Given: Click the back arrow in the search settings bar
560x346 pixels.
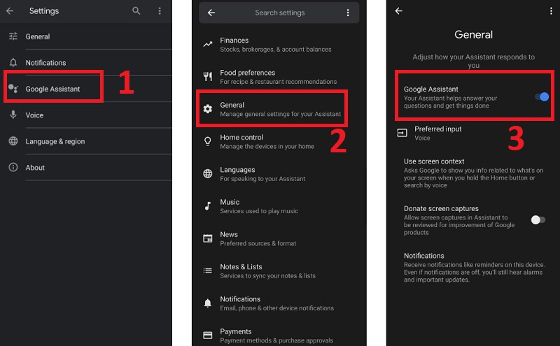Looking at the screenshot, I should pos(211,13).
